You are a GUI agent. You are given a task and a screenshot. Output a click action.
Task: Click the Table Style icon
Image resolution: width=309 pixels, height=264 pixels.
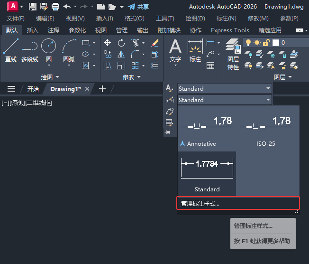170,123
